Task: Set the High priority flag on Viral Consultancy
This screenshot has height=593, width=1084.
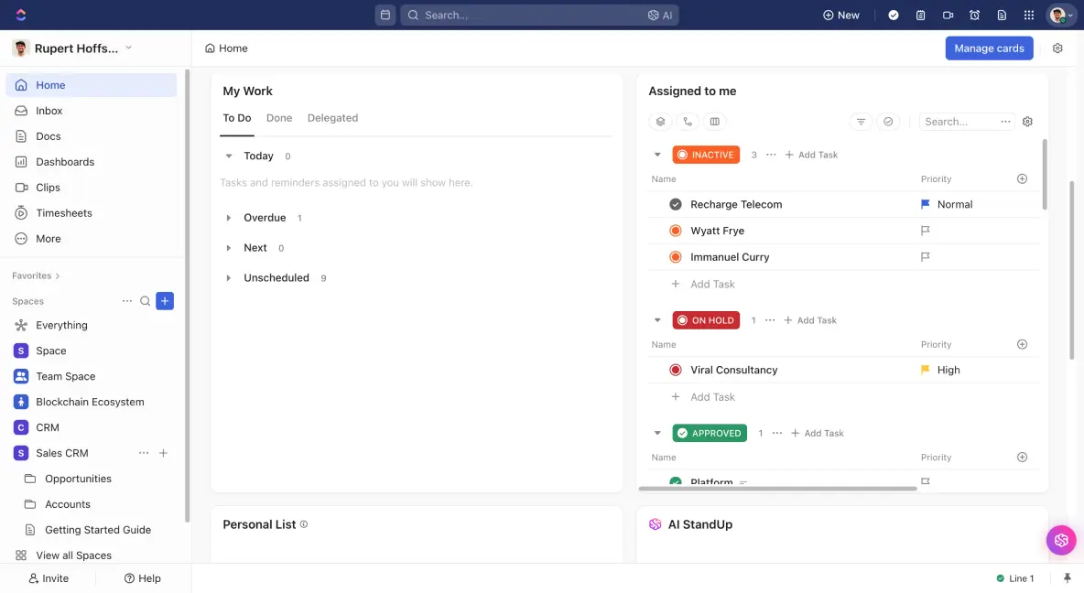Action: (926, 370)
